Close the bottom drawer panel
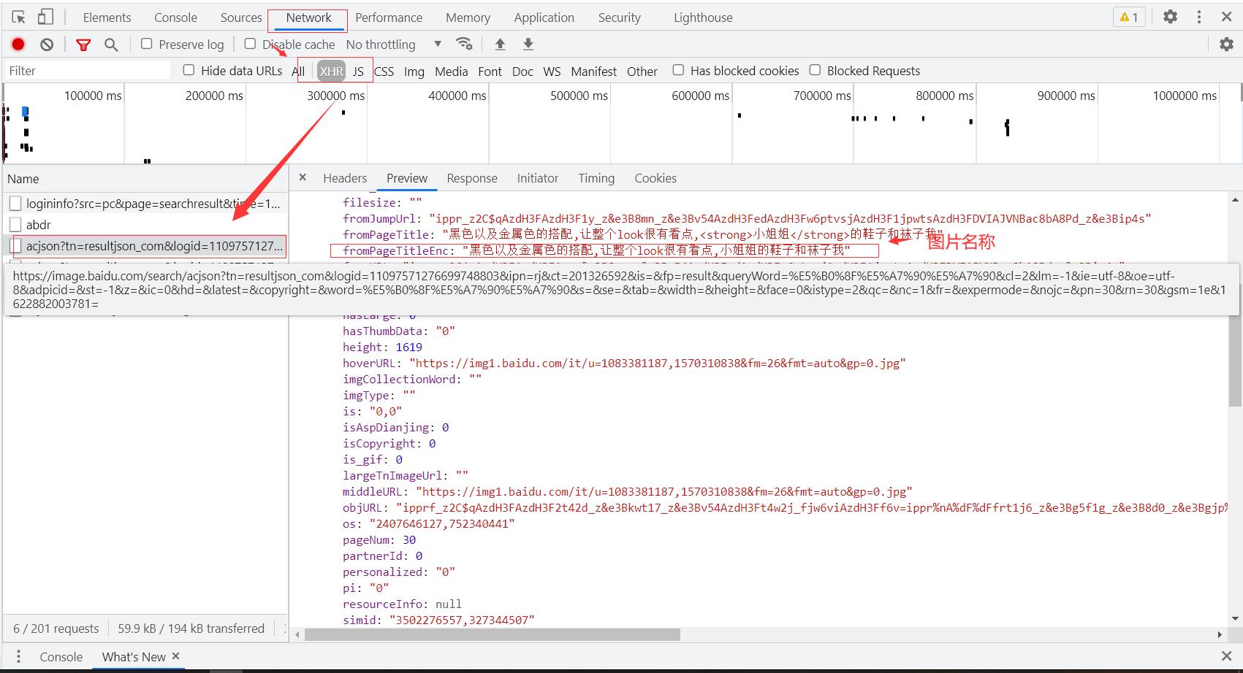 (1227, 656)
